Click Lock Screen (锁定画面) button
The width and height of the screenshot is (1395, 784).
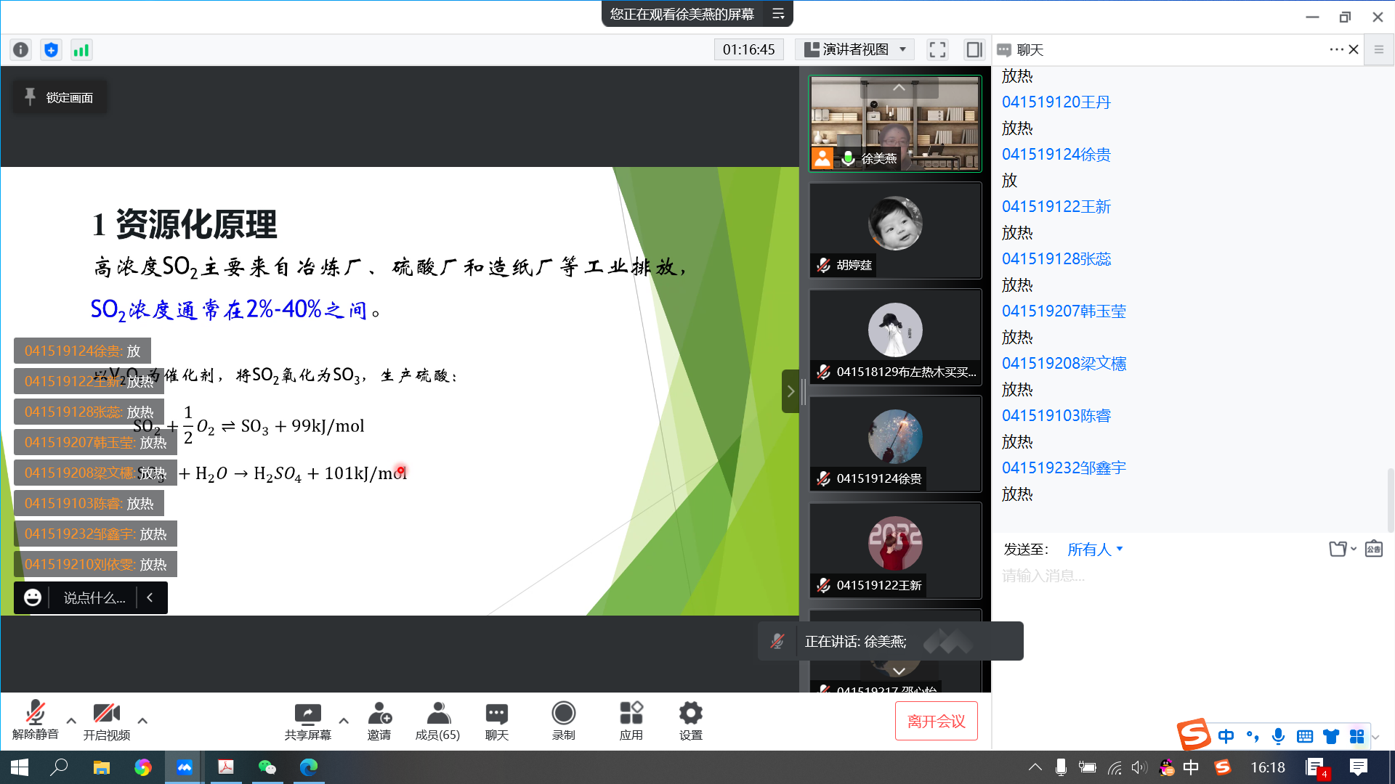60,97
